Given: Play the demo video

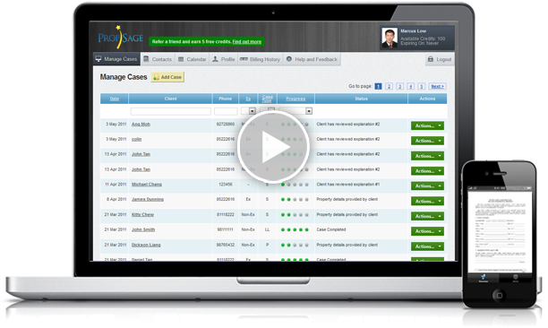Looking at the screenshot, I should coord(273,147).
